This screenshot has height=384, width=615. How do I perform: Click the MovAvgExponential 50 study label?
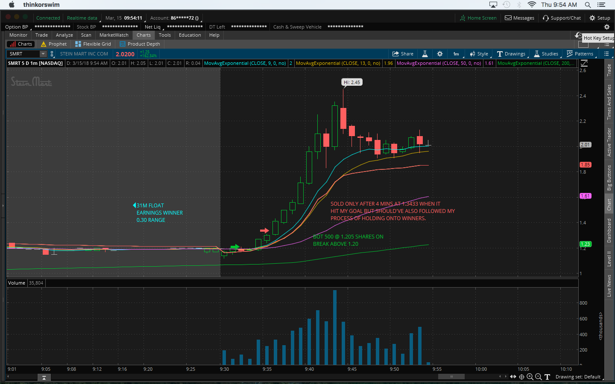pos(439,63)
